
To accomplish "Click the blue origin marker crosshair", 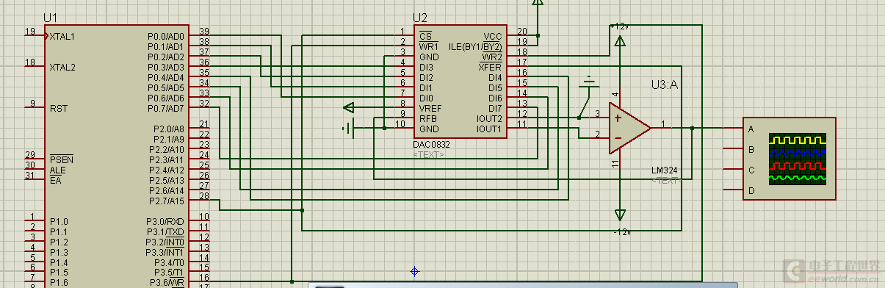I will (415, 272).
